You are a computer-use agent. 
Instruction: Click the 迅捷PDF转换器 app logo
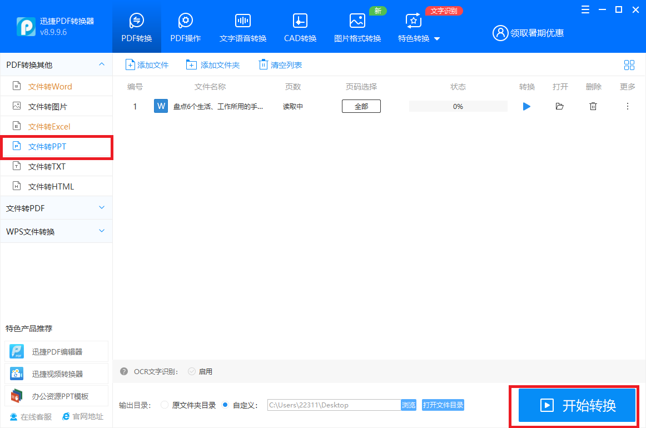point(26,27)
